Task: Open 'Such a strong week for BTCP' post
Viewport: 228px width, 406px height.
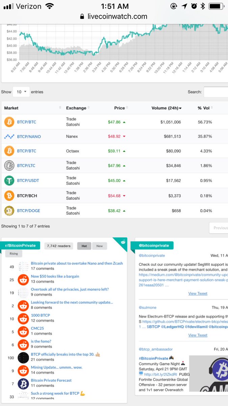Action: (58, 393)
